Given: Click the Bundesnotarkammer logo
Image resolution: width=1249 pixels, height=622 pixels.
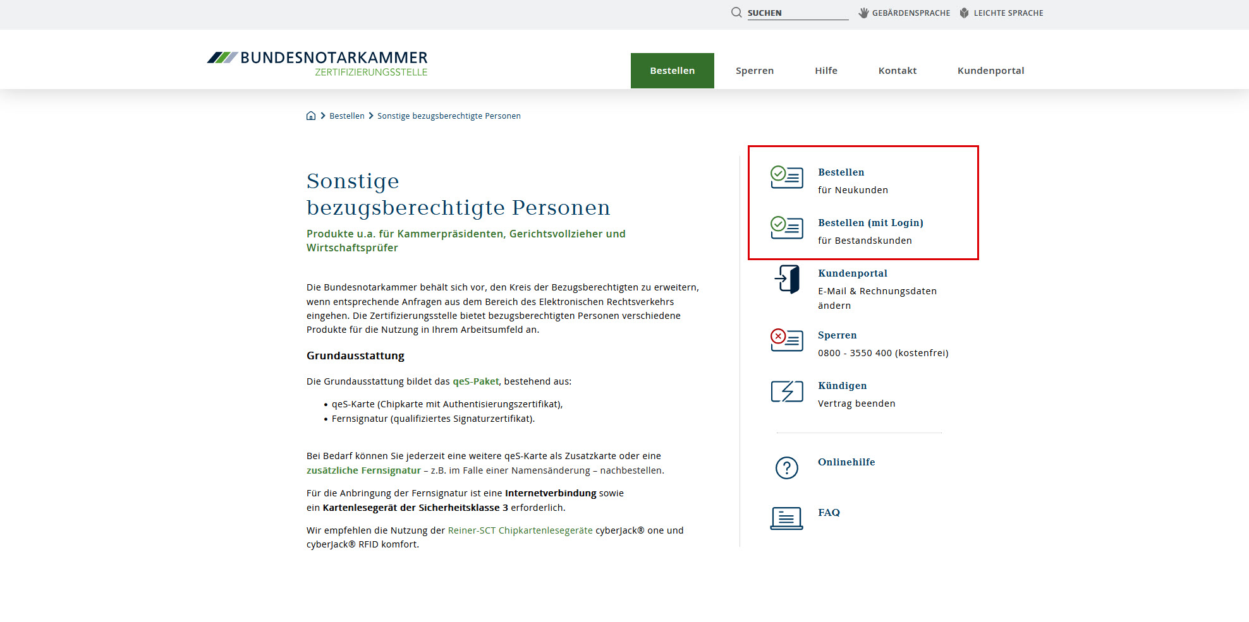Looking at the screenshot, I should pyautogui.click(x=317, y=64).
